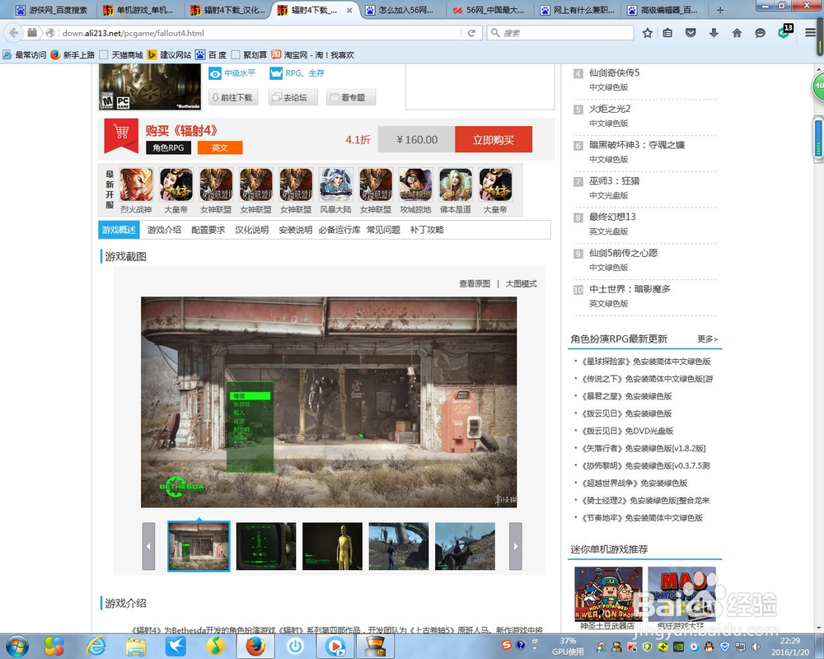The width and height of the screenshot is (824, 659).
Task: Switch to 怎么加入56网 tab
Action: 405,10
